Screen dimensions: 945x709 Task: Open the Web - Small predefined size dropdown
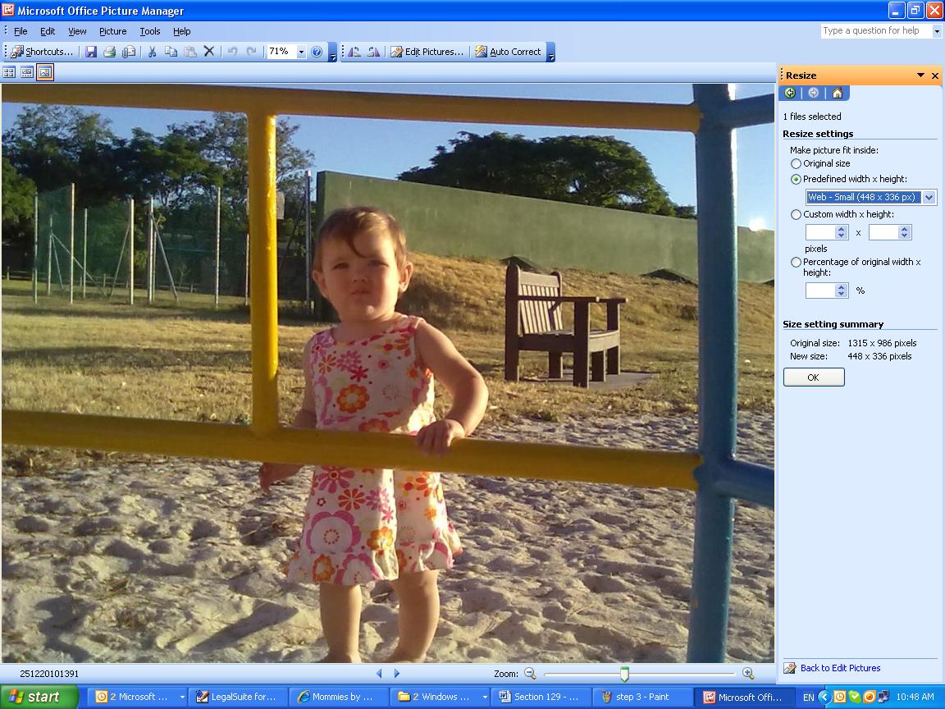[929, 197]
